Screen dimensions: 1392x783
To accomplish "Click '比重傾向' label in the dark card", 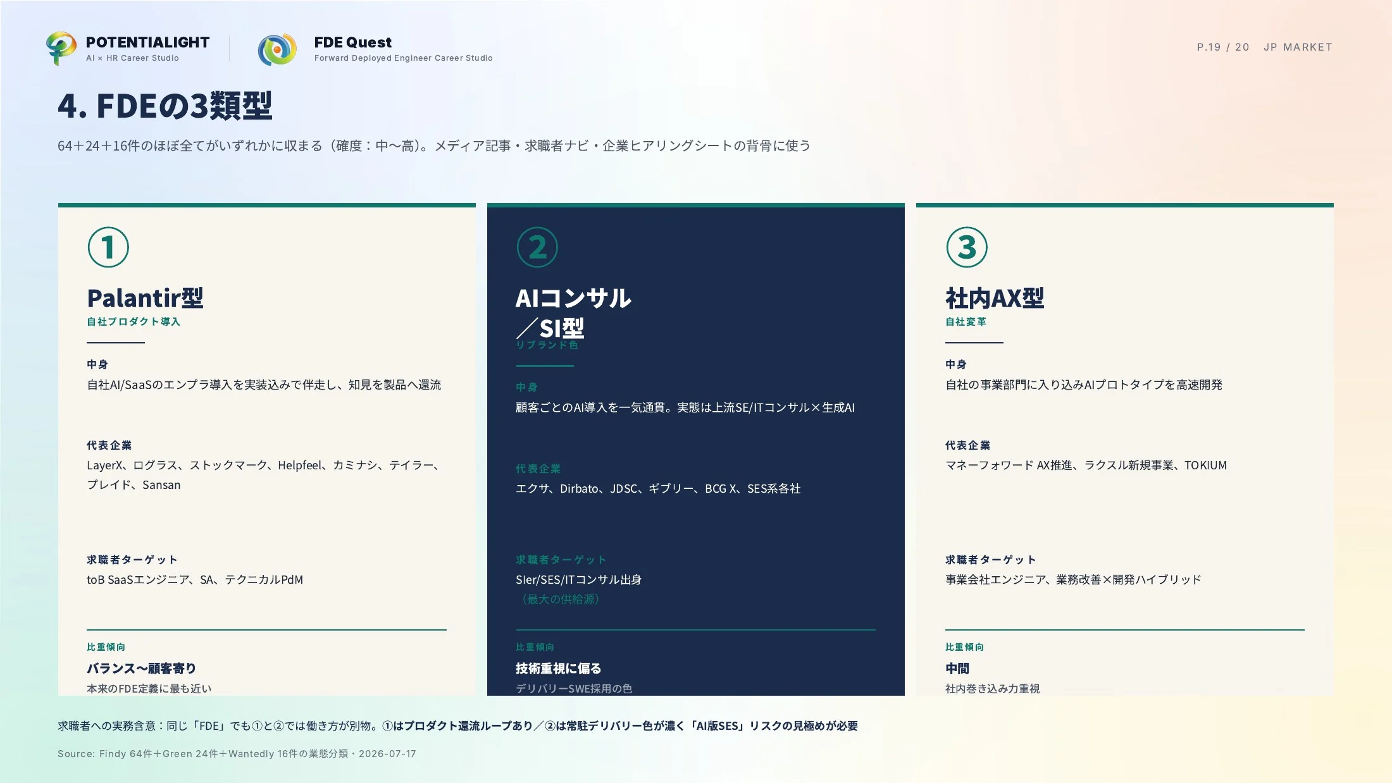I will pyautogui.click(x=535, y=647).
